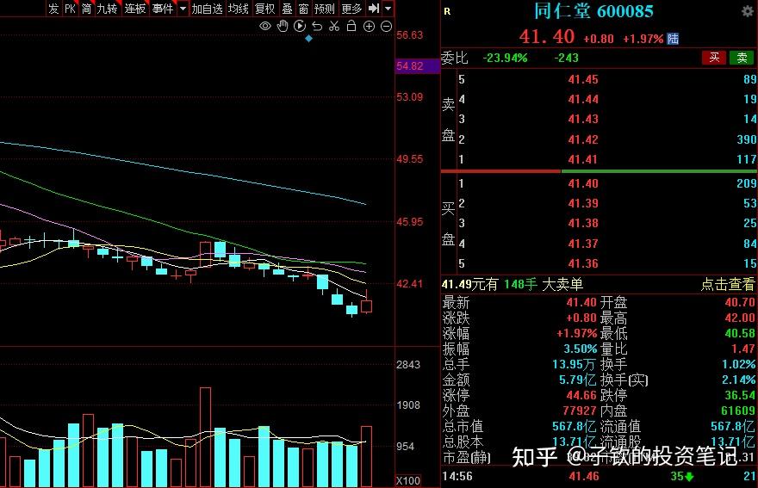Click the 发 toolbar button
The image size is (758, 488).
(53, 9)
